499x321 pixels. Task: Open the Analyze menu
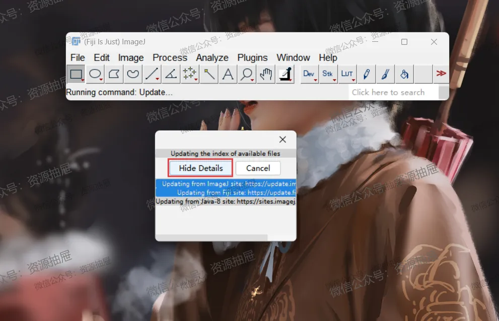click(x=212, y=57)
